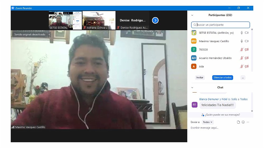Image resolution: width=264 pixels, height=148 pixels.
Task: Open chat more options ellipsis
Action: 248,122
